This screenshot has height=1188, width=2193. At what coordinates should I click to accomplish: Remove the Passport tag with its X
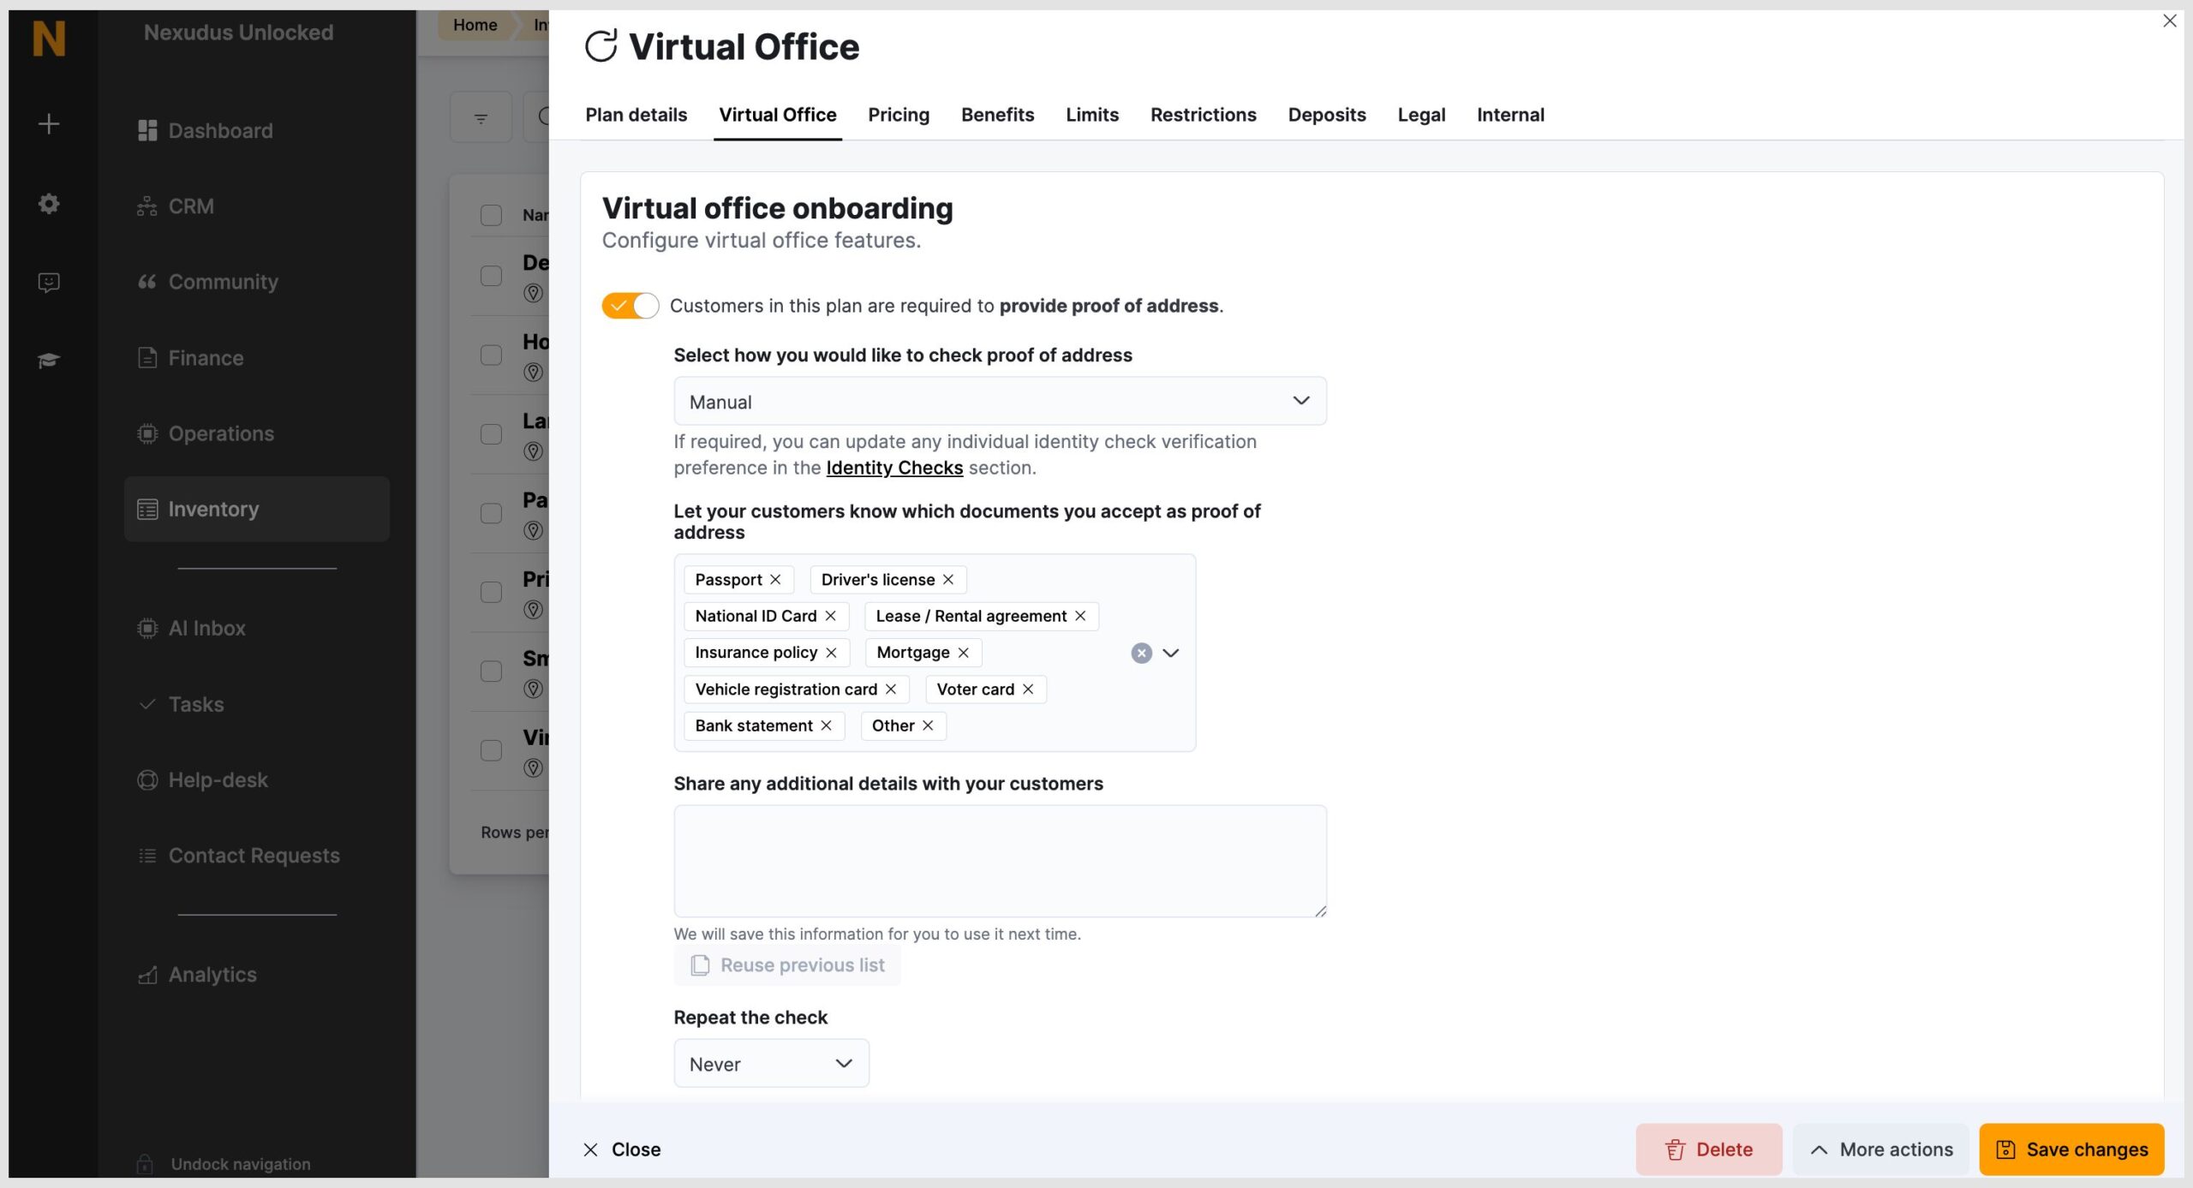point(775,580)
